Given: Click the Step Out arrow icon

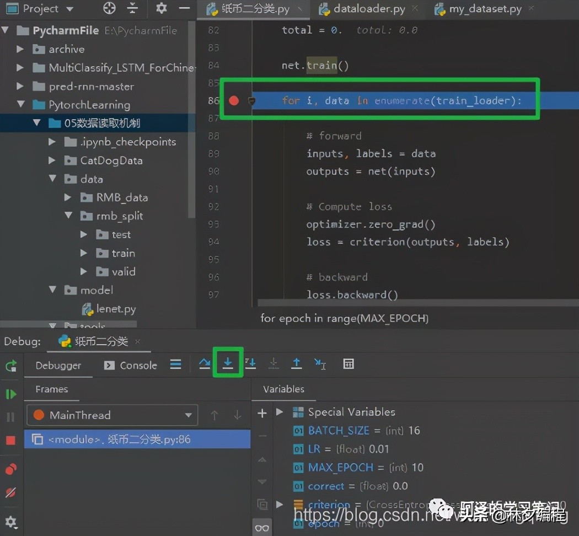Looking at the screenshot, I should click(297, 363).
